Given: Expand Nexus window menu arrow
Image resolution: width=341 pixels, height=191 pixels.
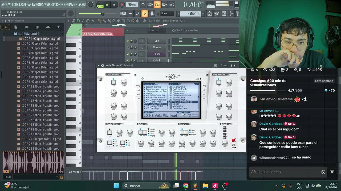Looking at the screenshot, I should [98, 65].
